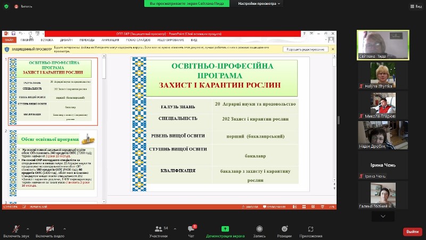Click the Zoom 'Запись' record button

[x=259, y=231]
